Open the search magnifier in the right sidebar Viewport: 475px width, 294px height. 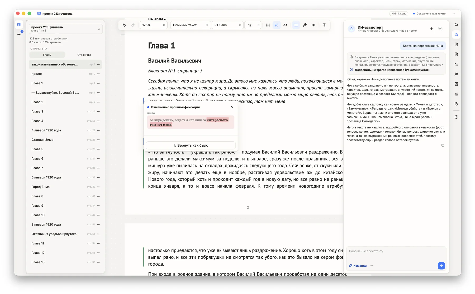click(x=456, y=24)
